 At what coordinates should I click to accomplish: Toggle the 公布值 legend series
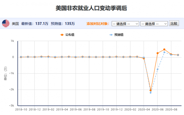(x=67, y=35)
